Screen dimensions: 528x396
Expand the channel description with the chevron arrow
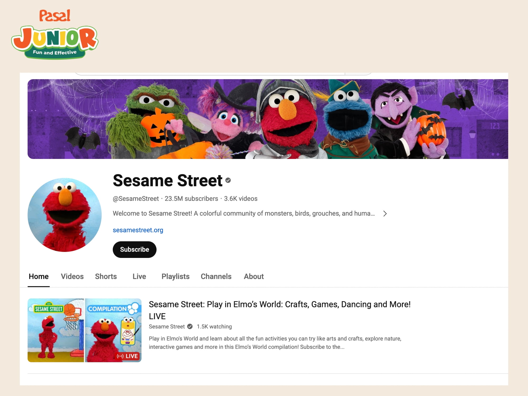point(385,214)
